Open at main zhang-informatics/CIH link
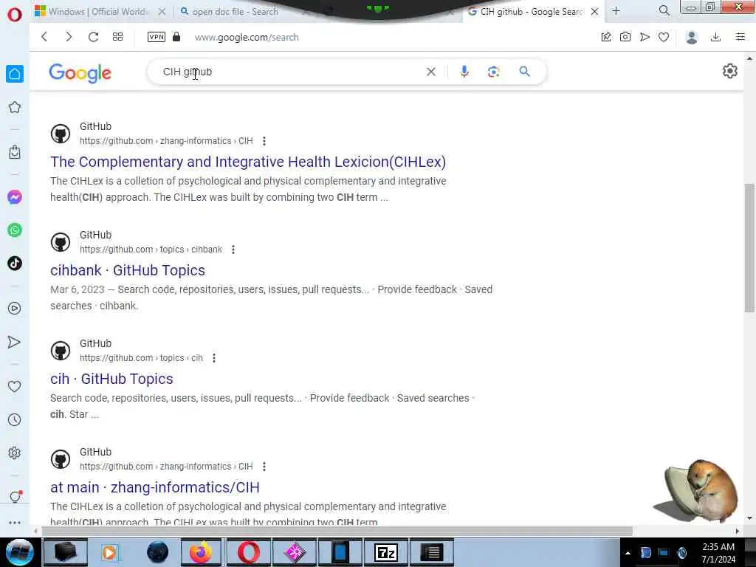The image size is (756, 567). tap(155, 487)
